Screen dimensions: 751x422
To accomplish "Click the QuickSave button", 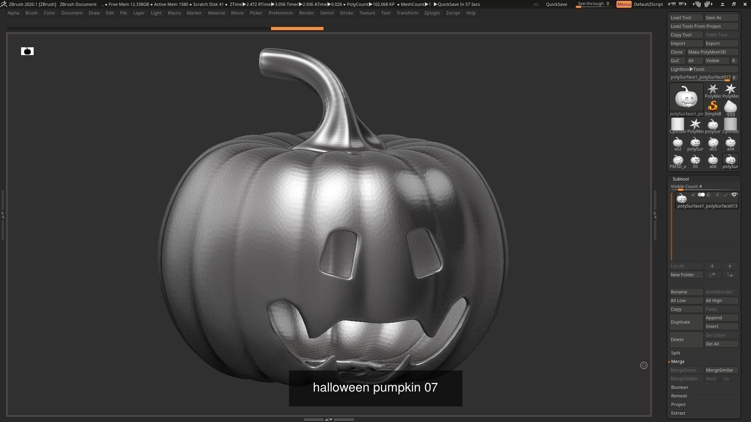I will pos(556,4).
